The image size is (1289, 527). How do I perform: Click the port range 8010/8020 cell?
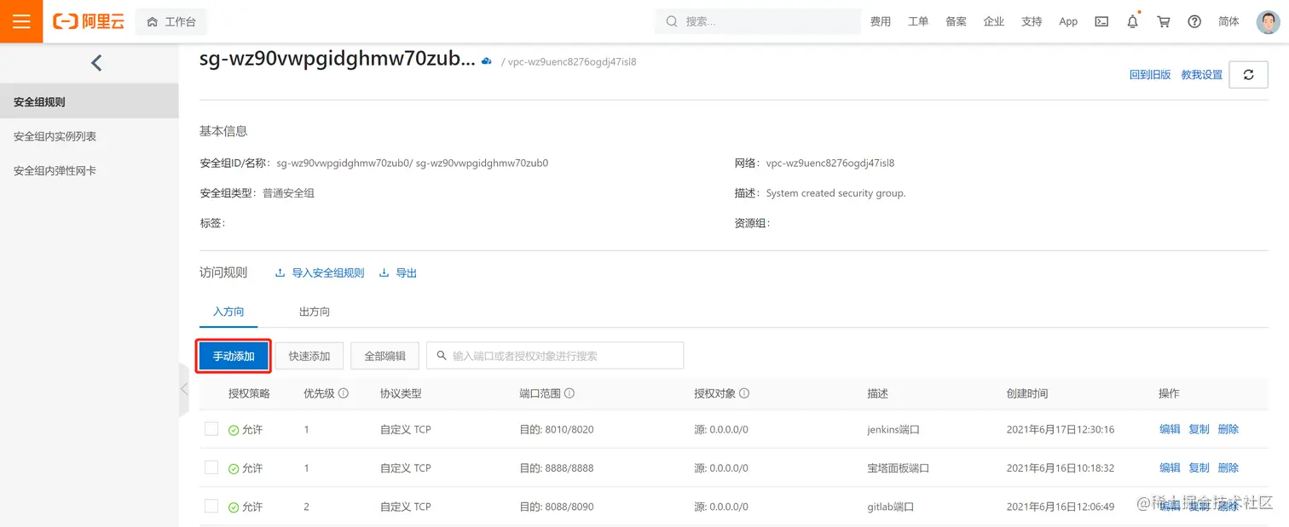point(557,429)
